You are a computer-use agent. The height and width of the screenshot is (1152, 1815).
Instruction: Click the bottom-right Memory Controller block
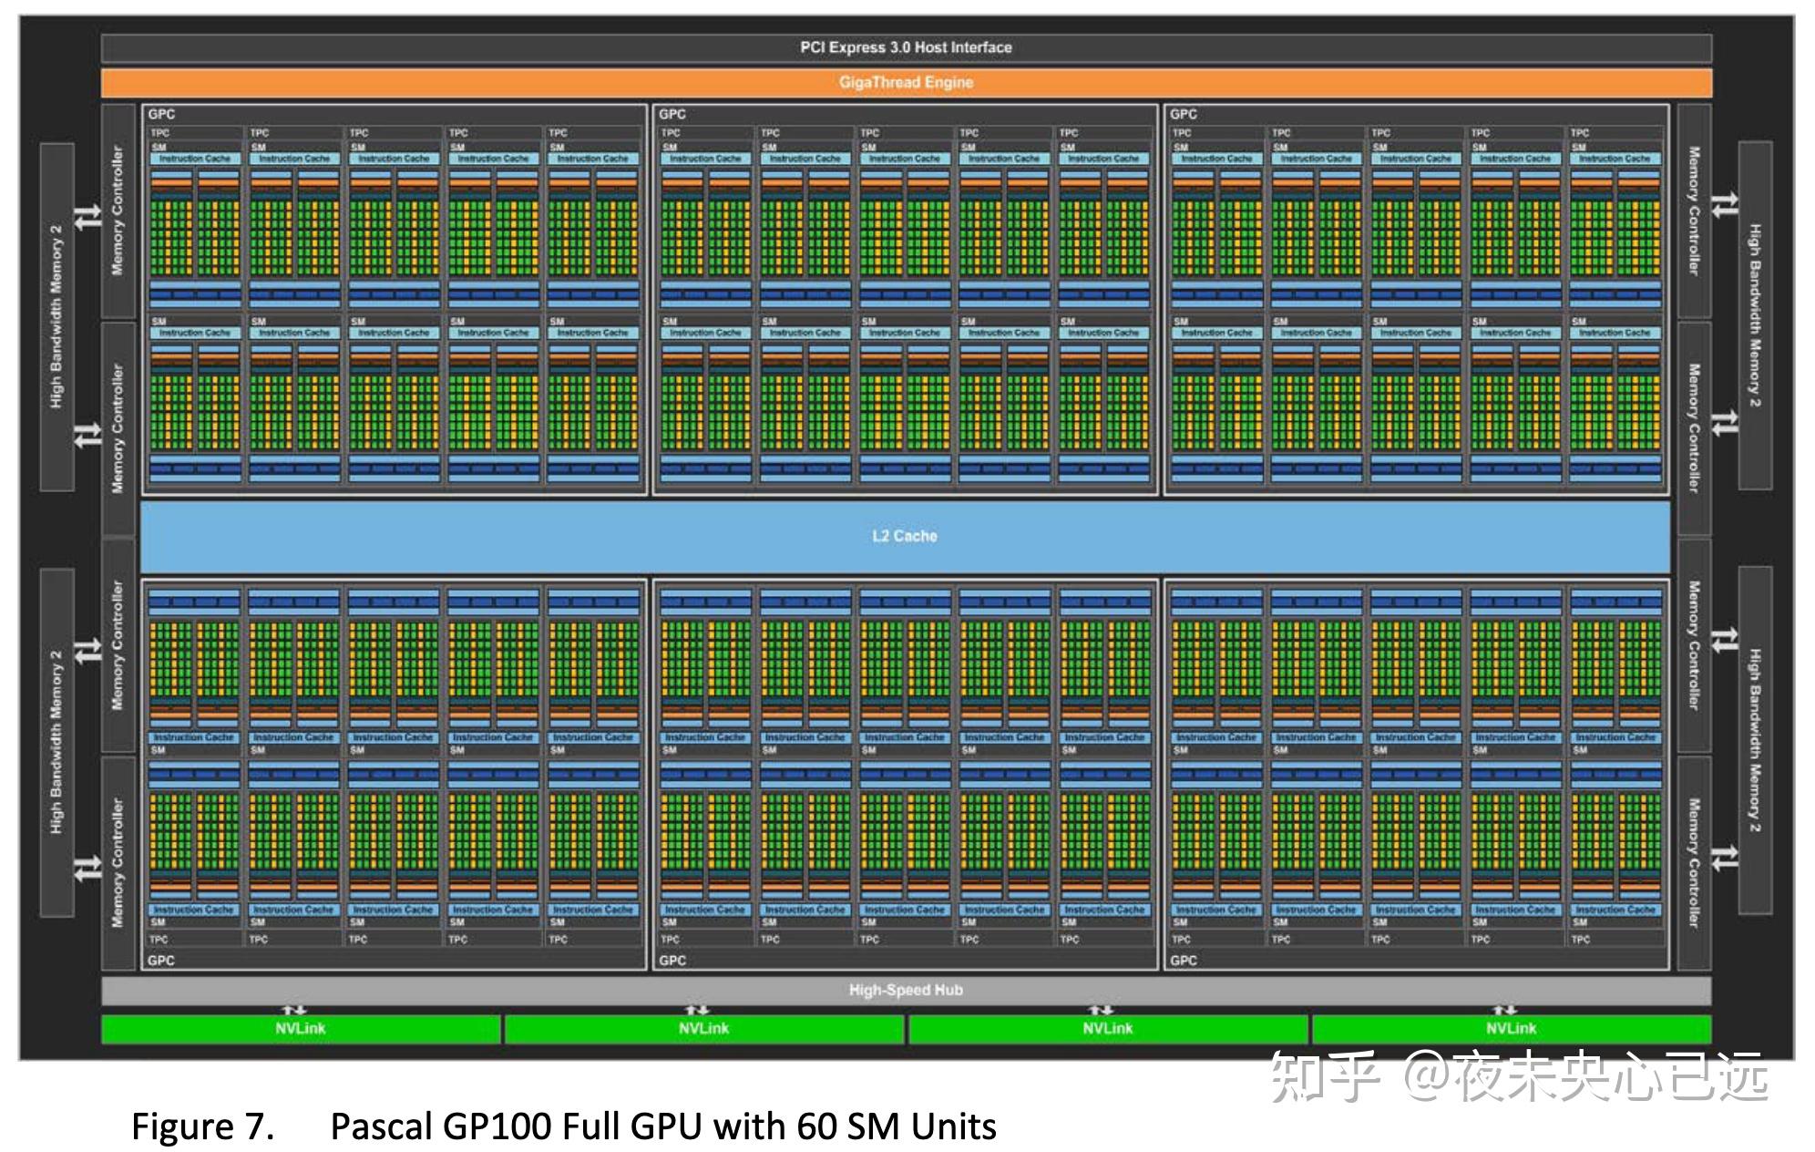[x=1694, y=862]
